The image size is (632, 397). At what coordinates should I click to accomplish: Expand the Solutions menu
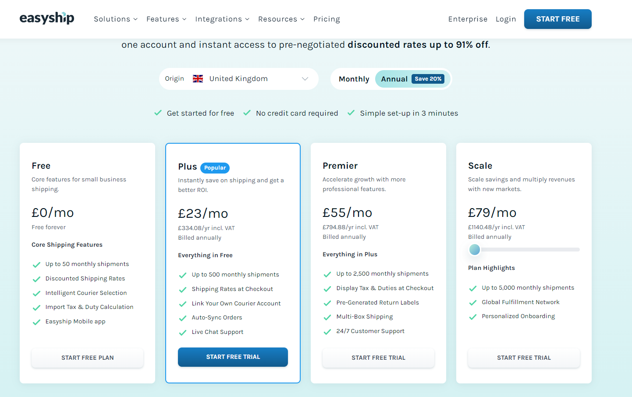point(115,19)
